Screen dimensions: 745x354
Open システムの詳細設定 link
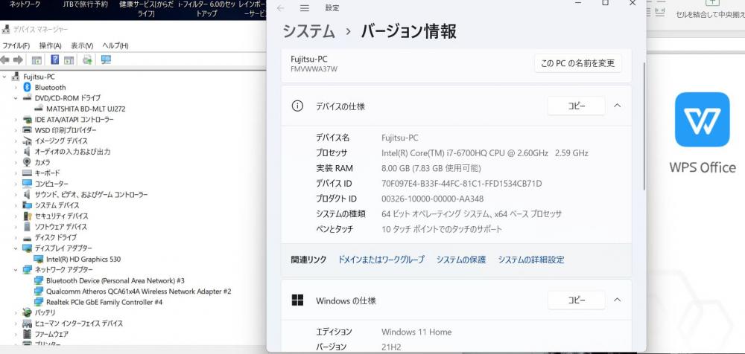tap(531, 260)
